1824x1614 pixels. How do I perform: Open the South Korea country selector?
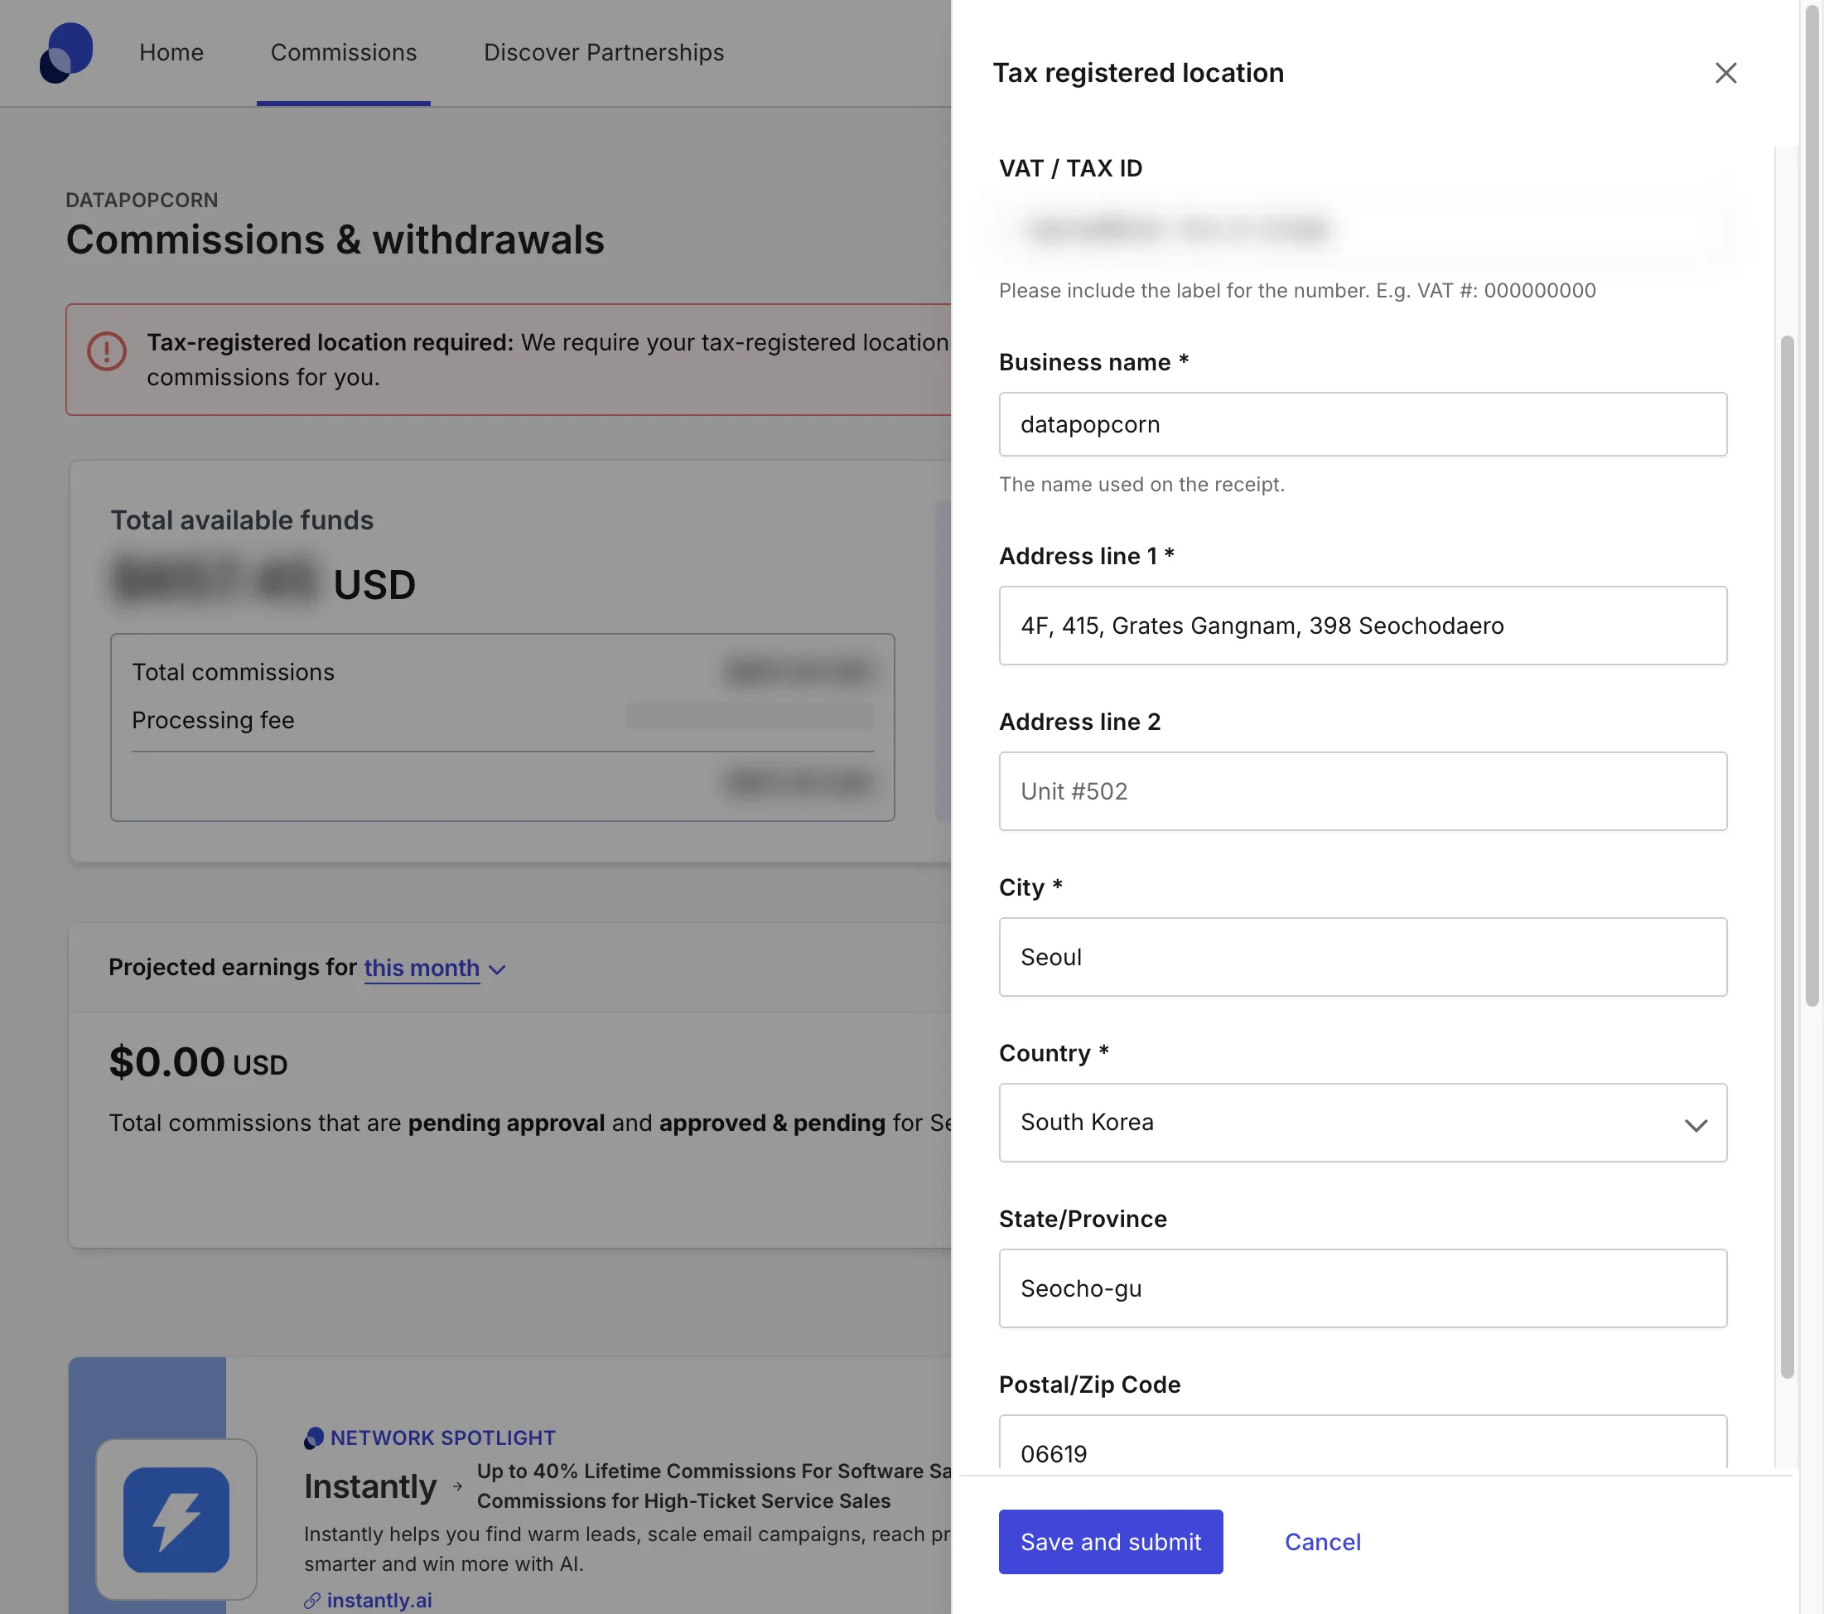click(x=1362, y=1122)
